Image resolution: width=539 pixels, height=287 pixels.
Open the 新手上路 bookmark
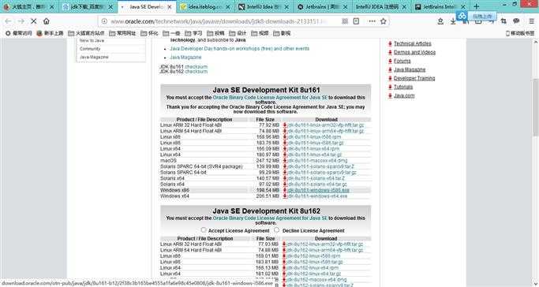tap(51, 33)
